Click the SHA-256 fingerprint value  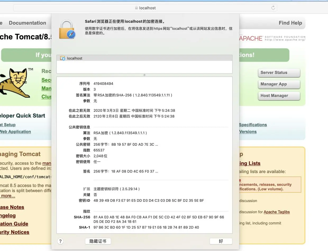click(159, 219)
